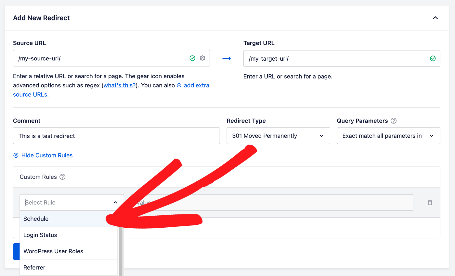This screenshot has height=276, width=455.
Task: Choose WordPress User Roles rule option
Action: click(x=53, y=251)
